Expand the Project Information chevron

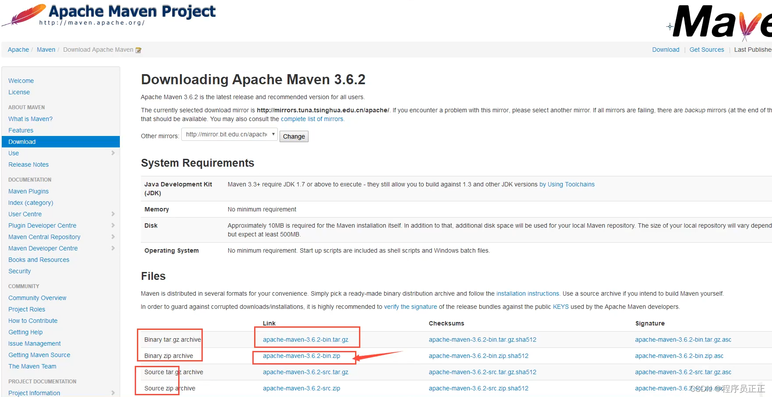113,393
